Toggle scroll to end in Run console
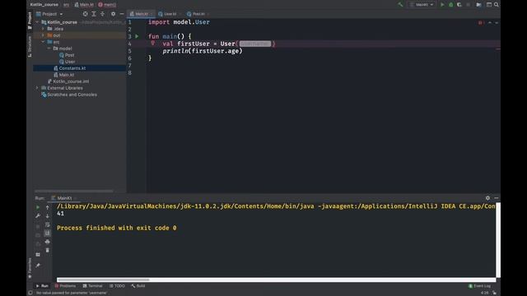This screenshot has width=527, height=296. point(48,233)
